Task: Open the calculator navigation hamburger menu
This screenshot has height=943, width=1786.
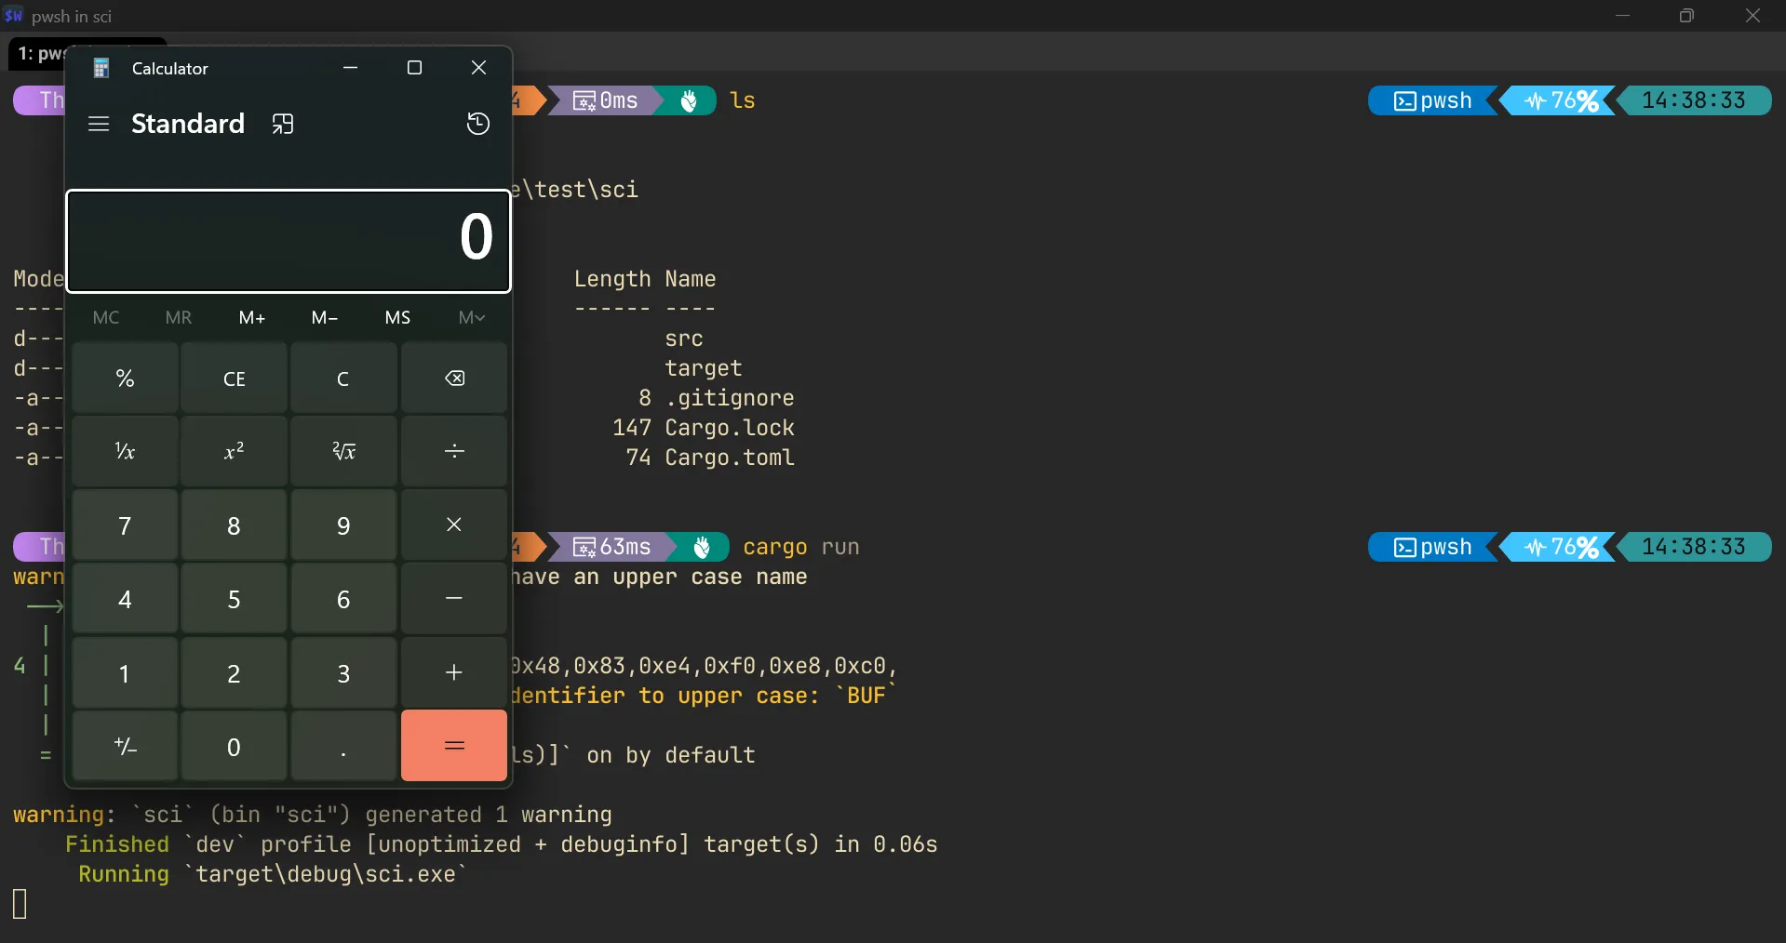Action: pyautogui.click(x=99, y=124)
